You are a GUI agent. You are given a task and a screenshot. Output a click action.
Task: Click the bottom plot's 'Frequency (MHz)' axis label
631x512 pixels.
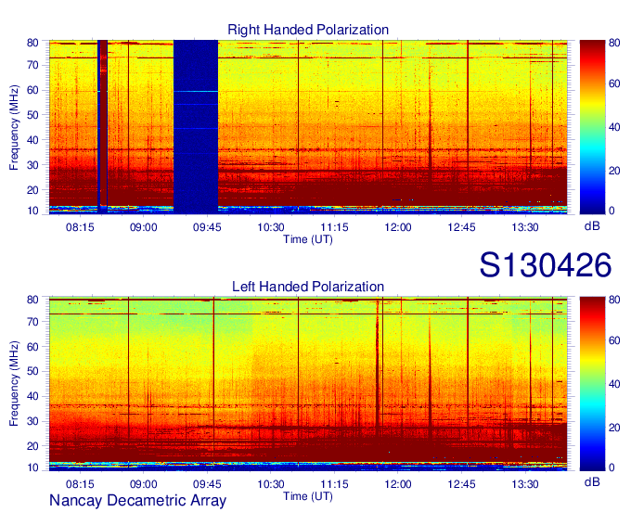(x=14, y=384)
